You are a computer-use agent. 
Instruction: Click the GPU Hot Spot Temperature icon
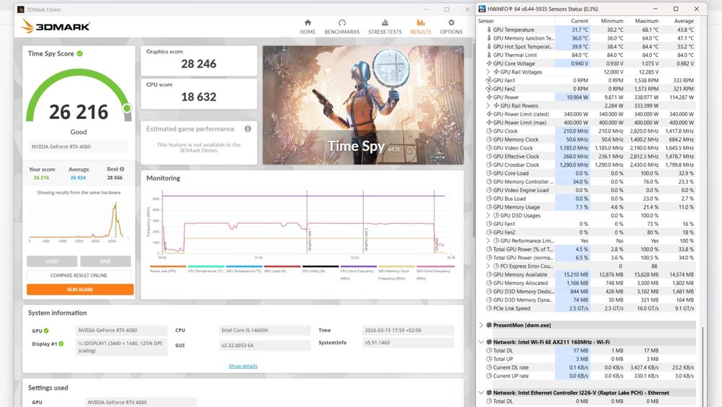click(x=489, y=46)
